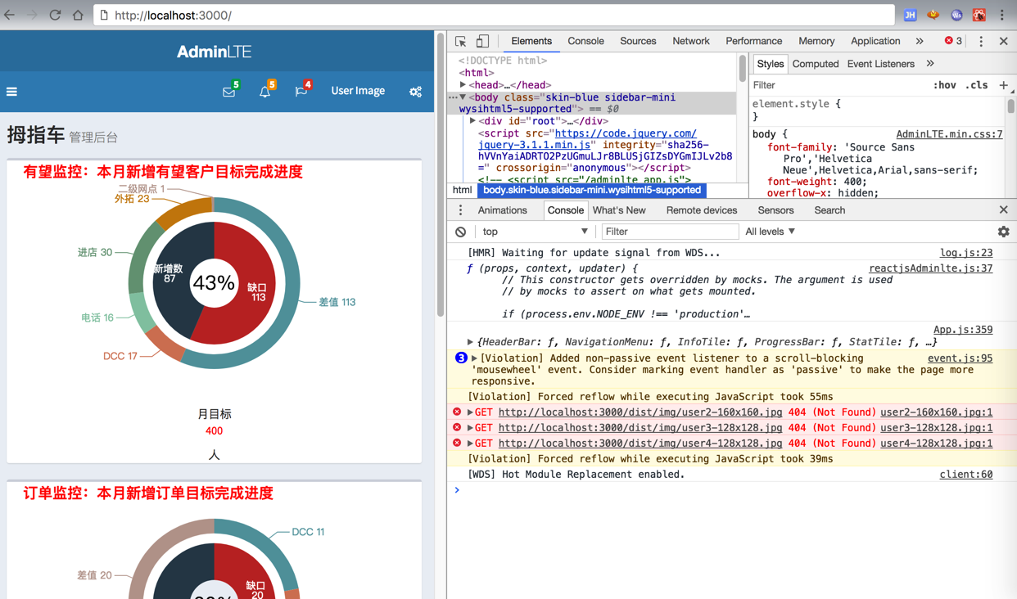Open the AdminLTE.min.css:7 stylesheet link

[949, 134]
